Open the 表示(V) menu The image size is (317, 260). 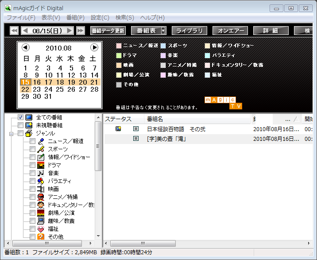point(51,18)
